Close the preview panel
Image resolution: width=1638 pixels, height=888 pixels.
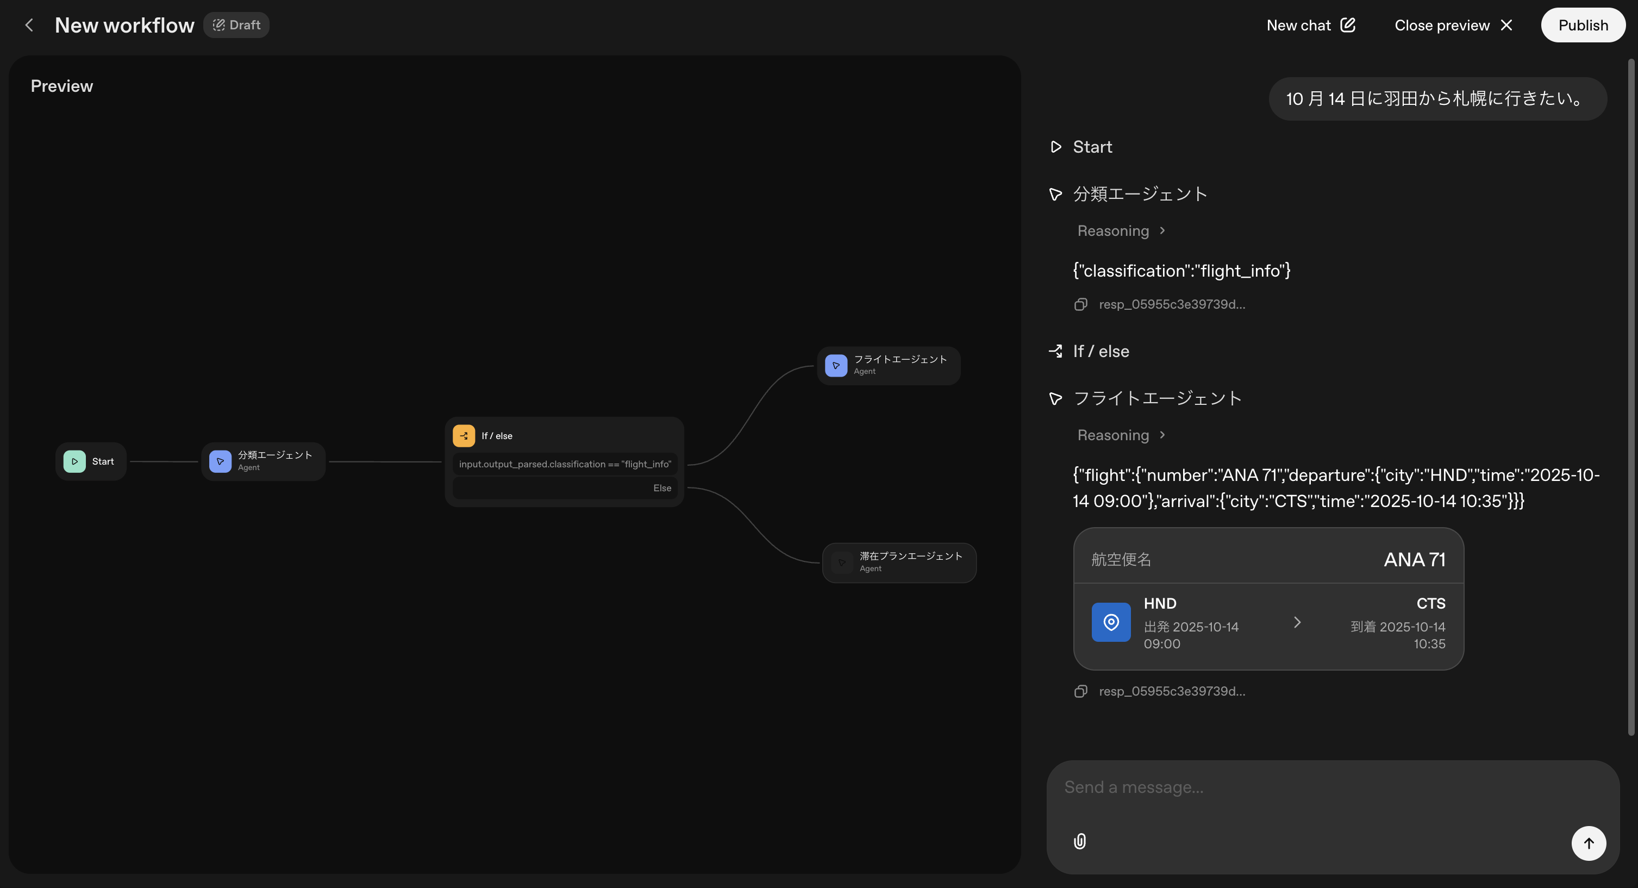click(x=1453, y=26)
